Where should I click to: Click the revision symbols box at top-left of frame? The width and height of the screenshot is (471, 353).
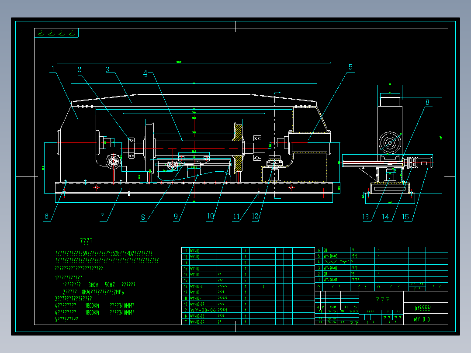pyautogui.click(x=56, y=33)
